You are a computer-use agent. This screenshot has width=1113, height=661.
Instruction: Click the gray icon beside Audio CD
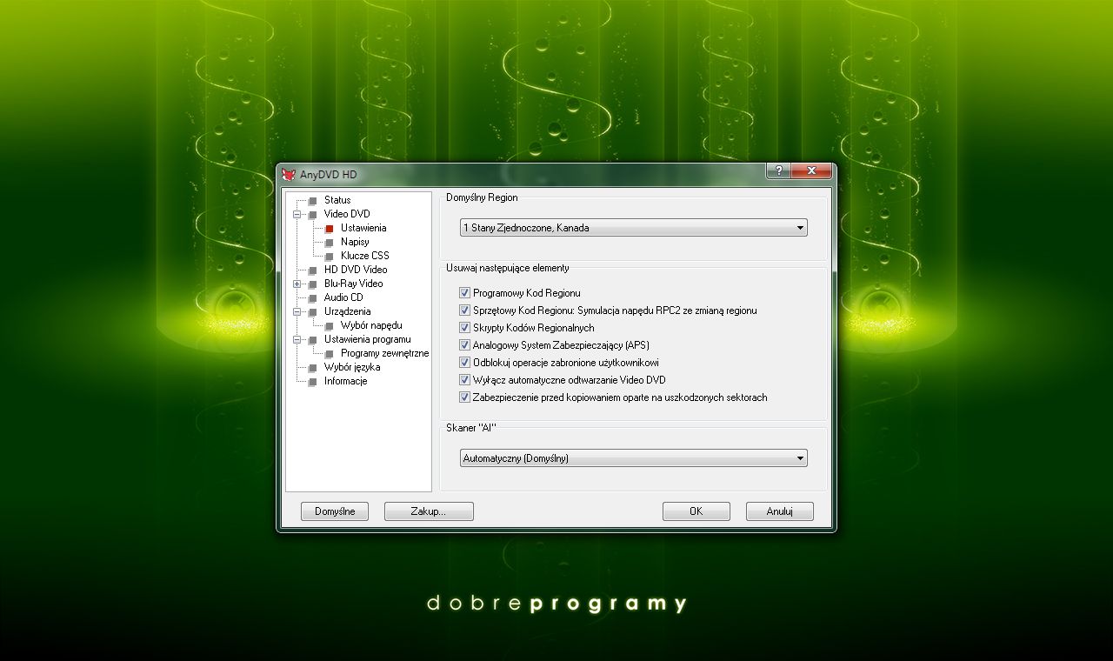(x=313, y=298)
